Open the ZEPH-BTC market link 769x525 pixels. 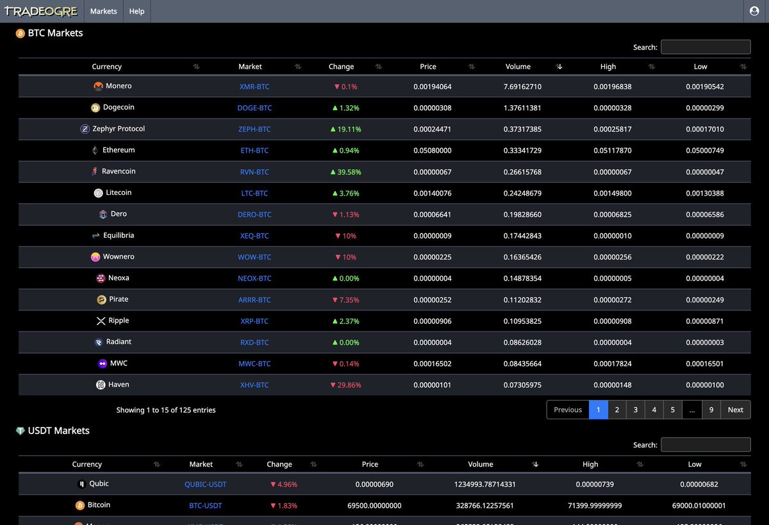(x=254, y=129)
